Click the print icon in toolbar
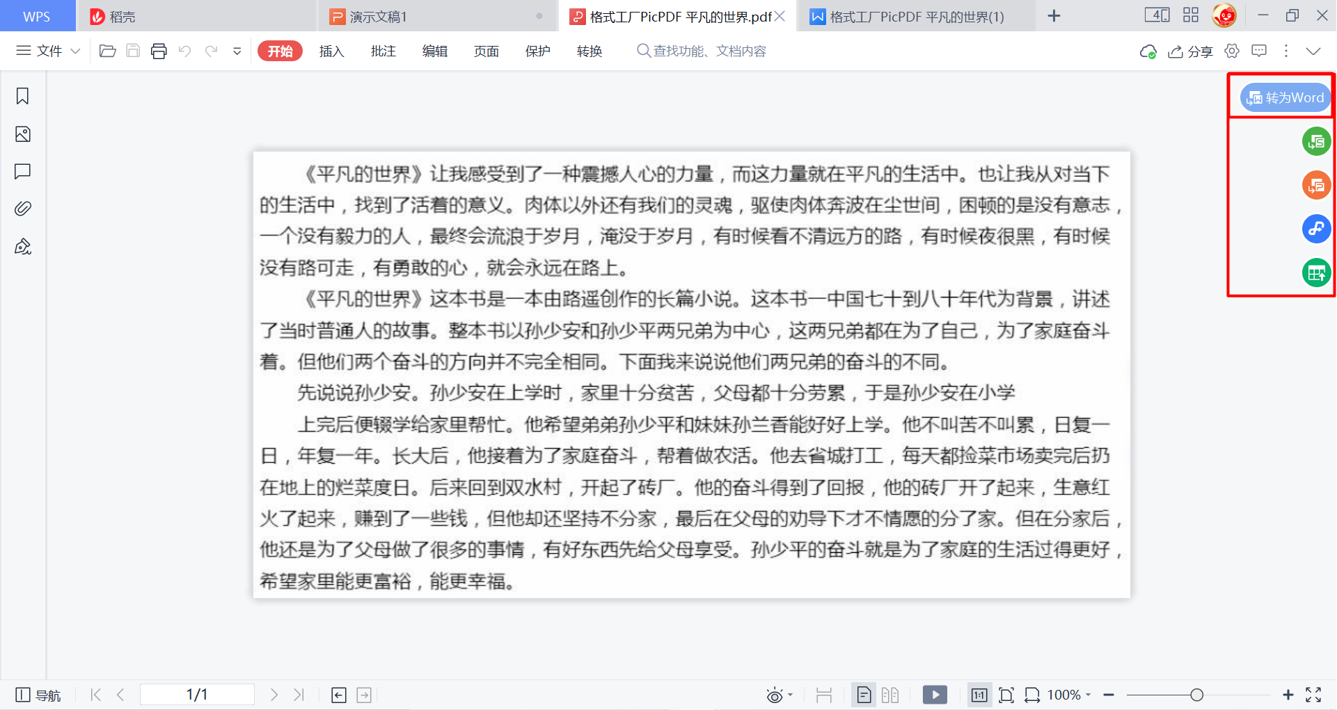This screenshot has width=1337, height=710. [x=159, y=51]
